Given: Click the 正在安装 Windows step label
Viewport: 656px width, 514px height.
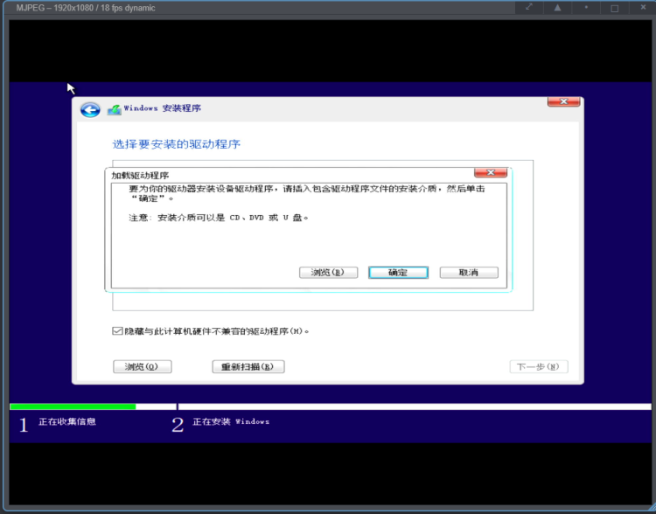Looking at the screenshot, I should tap(231, 421).
